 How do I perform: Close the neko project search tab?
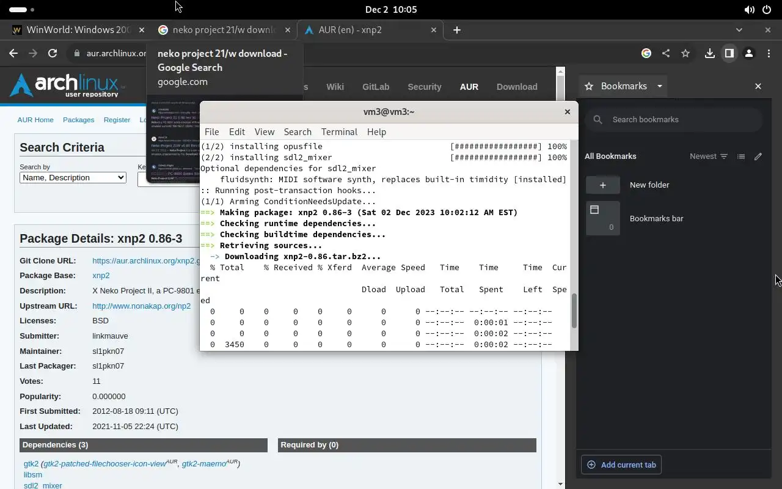[x=288, y=29]
